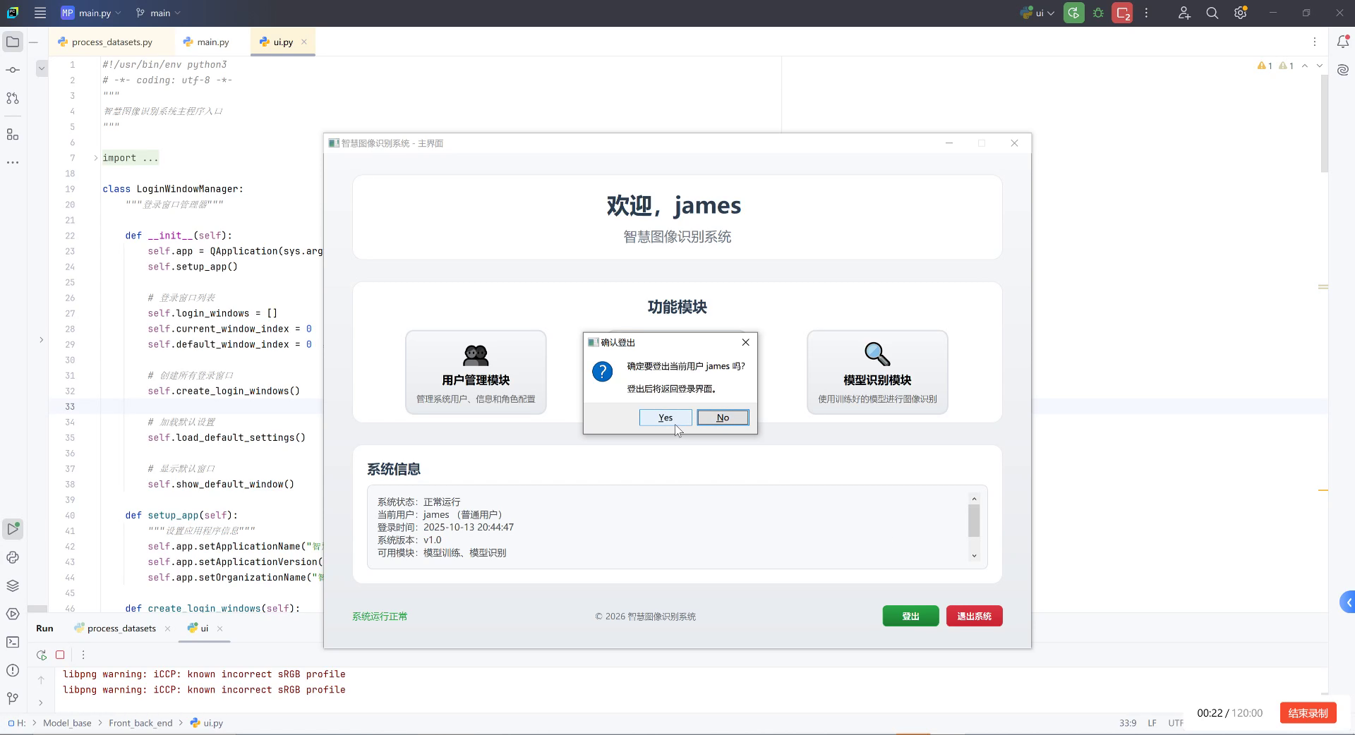1355x735 pixels.
Task: Click the red 退出系统 button
Action: tap(974, 616)
